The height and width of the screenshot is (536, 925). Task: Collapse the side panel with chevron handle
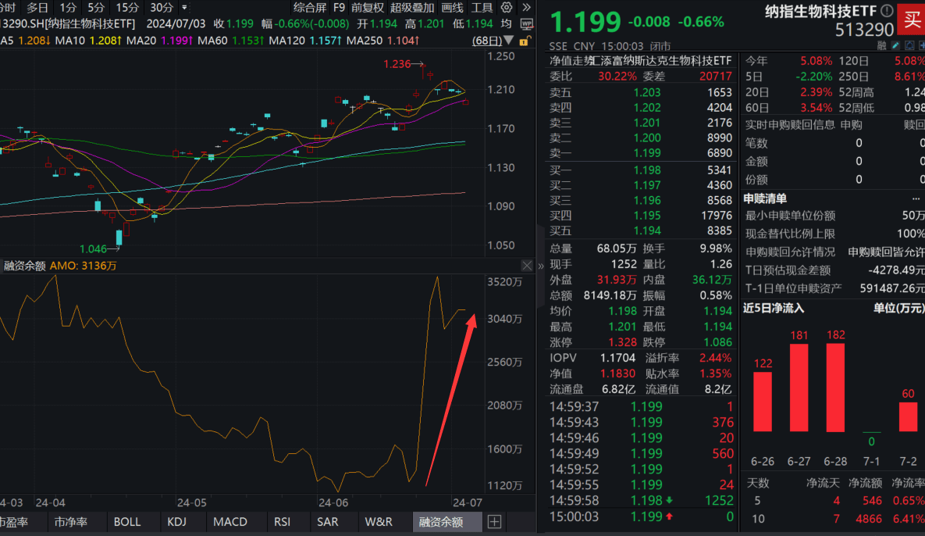(540, 266)
